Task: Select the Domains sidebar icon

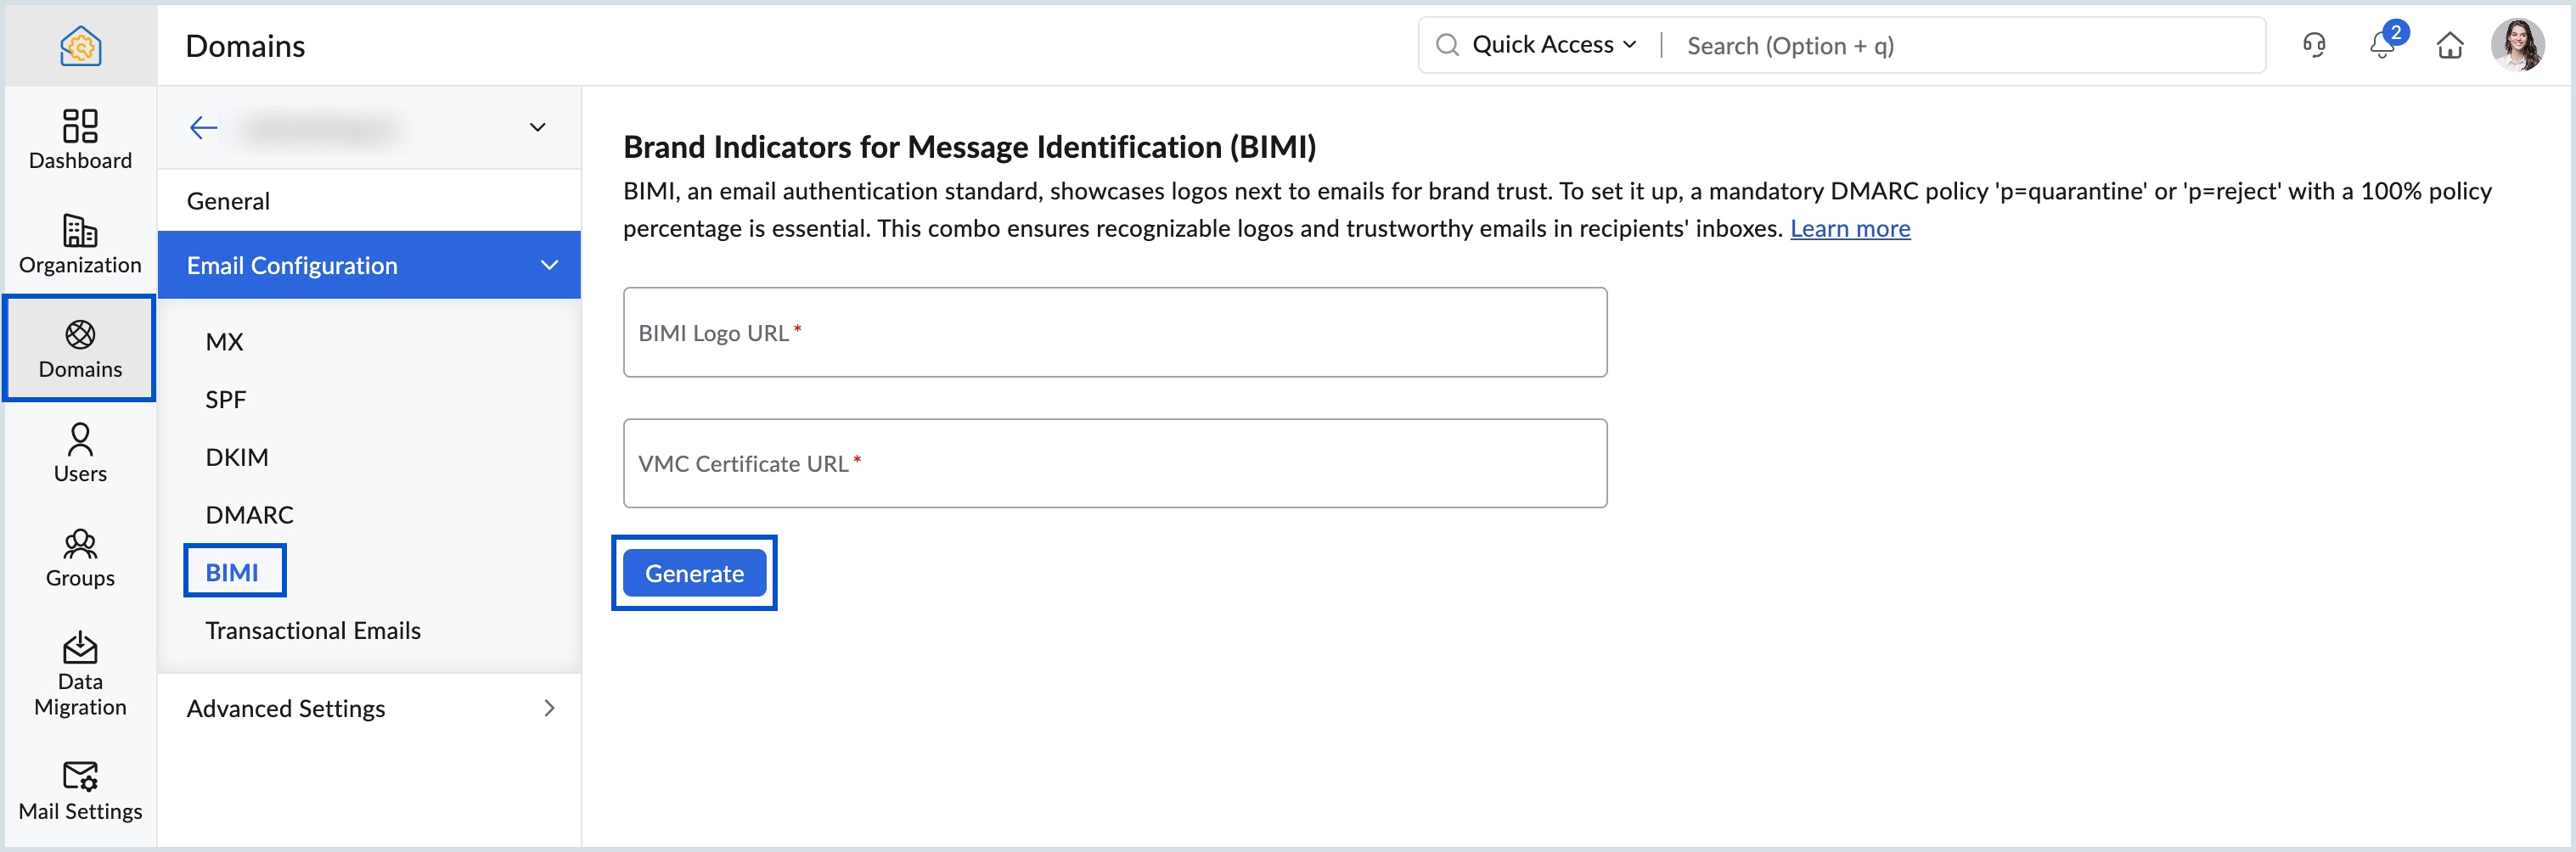Action: pos(80,348)
